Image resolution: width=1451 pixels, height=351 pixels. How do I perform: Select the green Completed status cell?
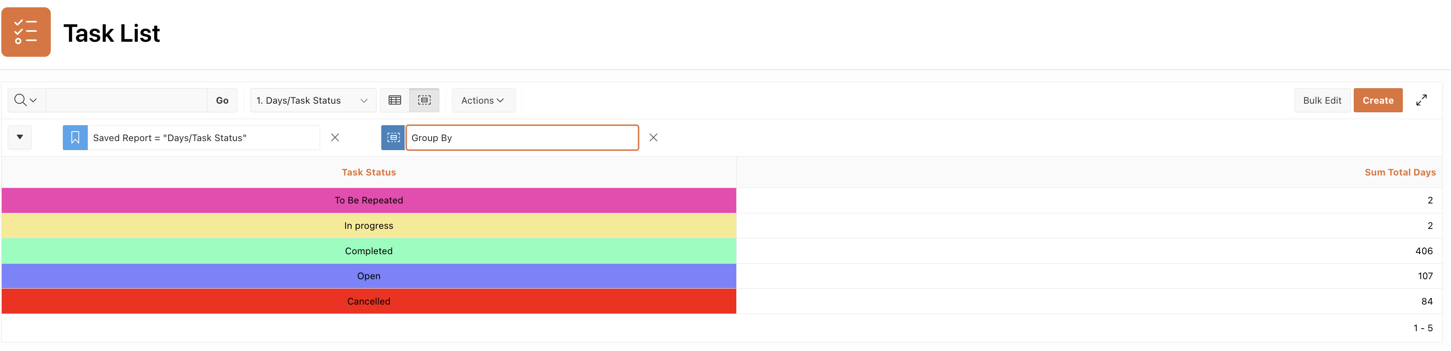point(368,251)
